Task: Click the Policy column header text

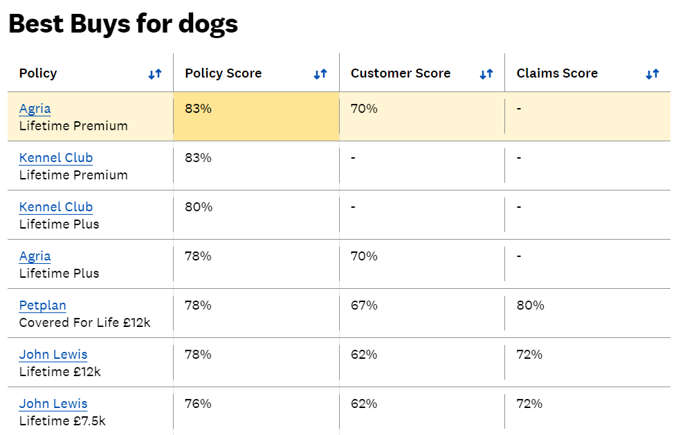Action: (x=38, y=73)
